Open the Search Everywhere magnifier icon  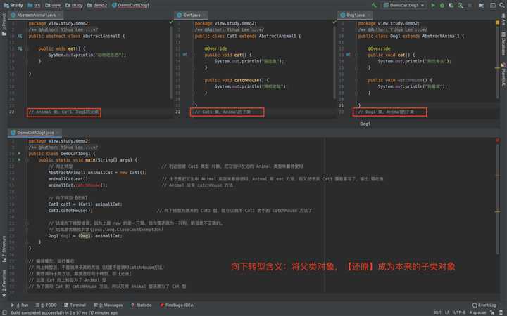coord(501,5)
